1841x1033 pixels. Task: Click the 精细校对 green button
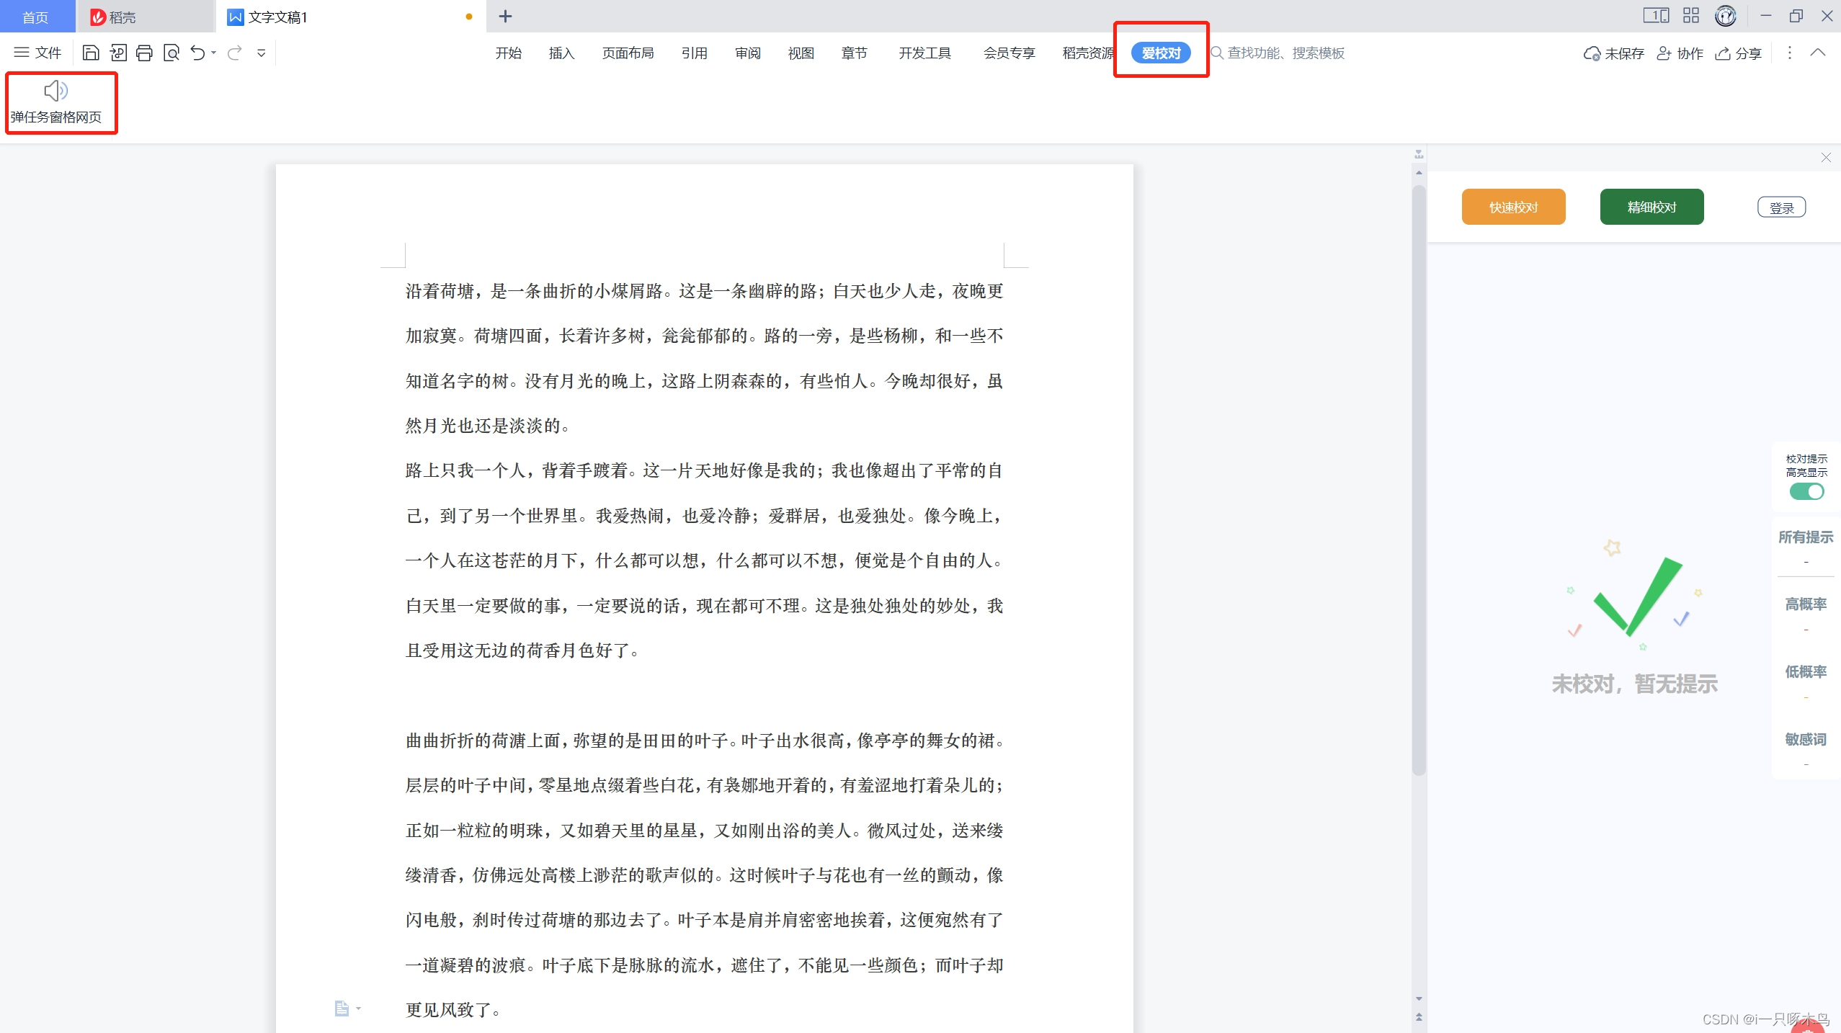[1651, 207]
